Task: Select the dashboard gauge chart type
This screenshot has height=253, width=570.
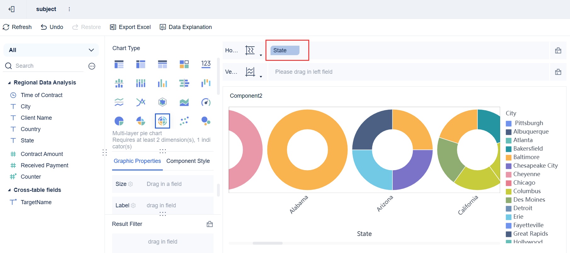Action: 206,102
